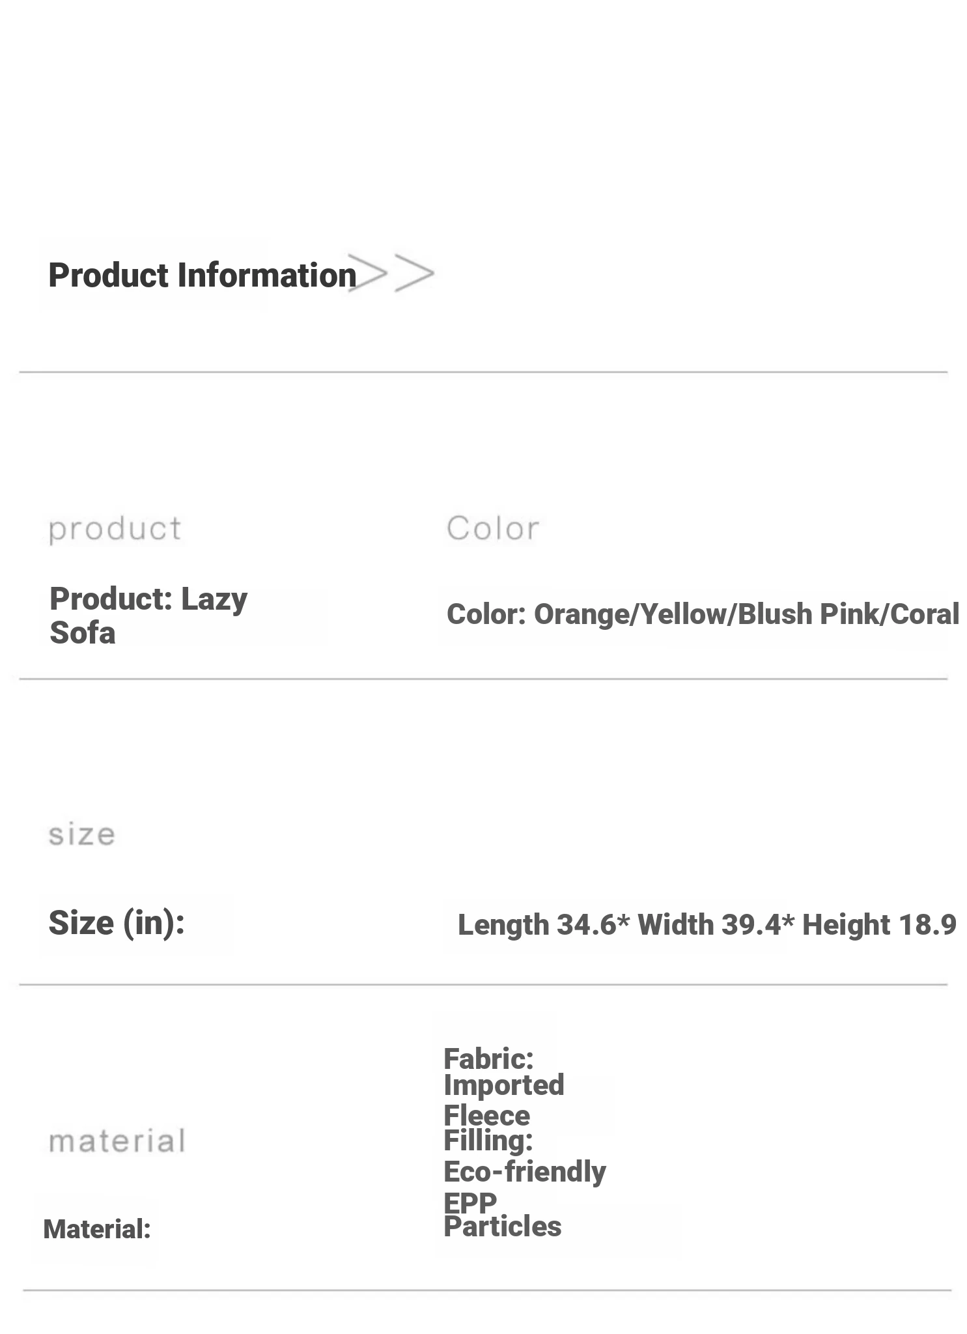Select the "Product: Lazy Sofa" text

148,615
